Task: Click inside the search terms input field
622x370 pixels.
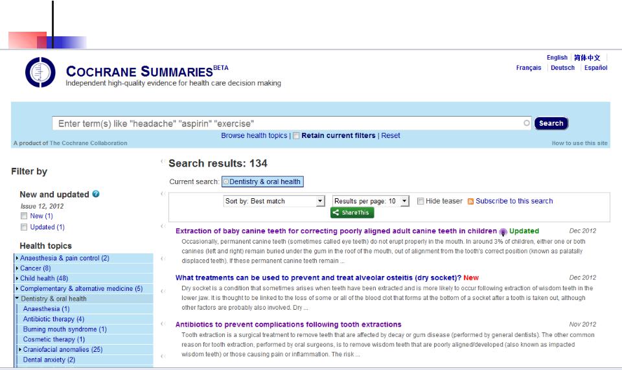Action: click(292, 123)
